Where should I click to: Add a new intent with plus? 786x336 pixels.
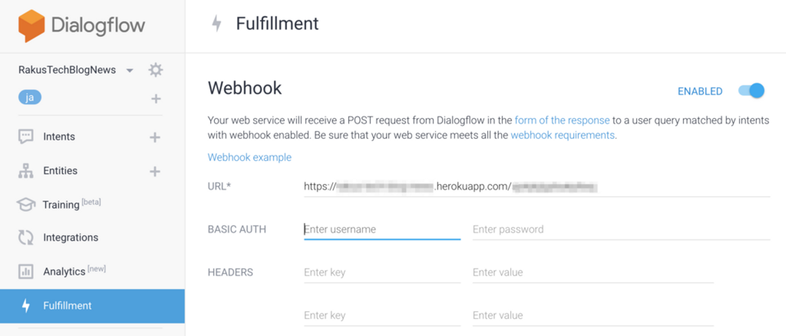(155, 137)
